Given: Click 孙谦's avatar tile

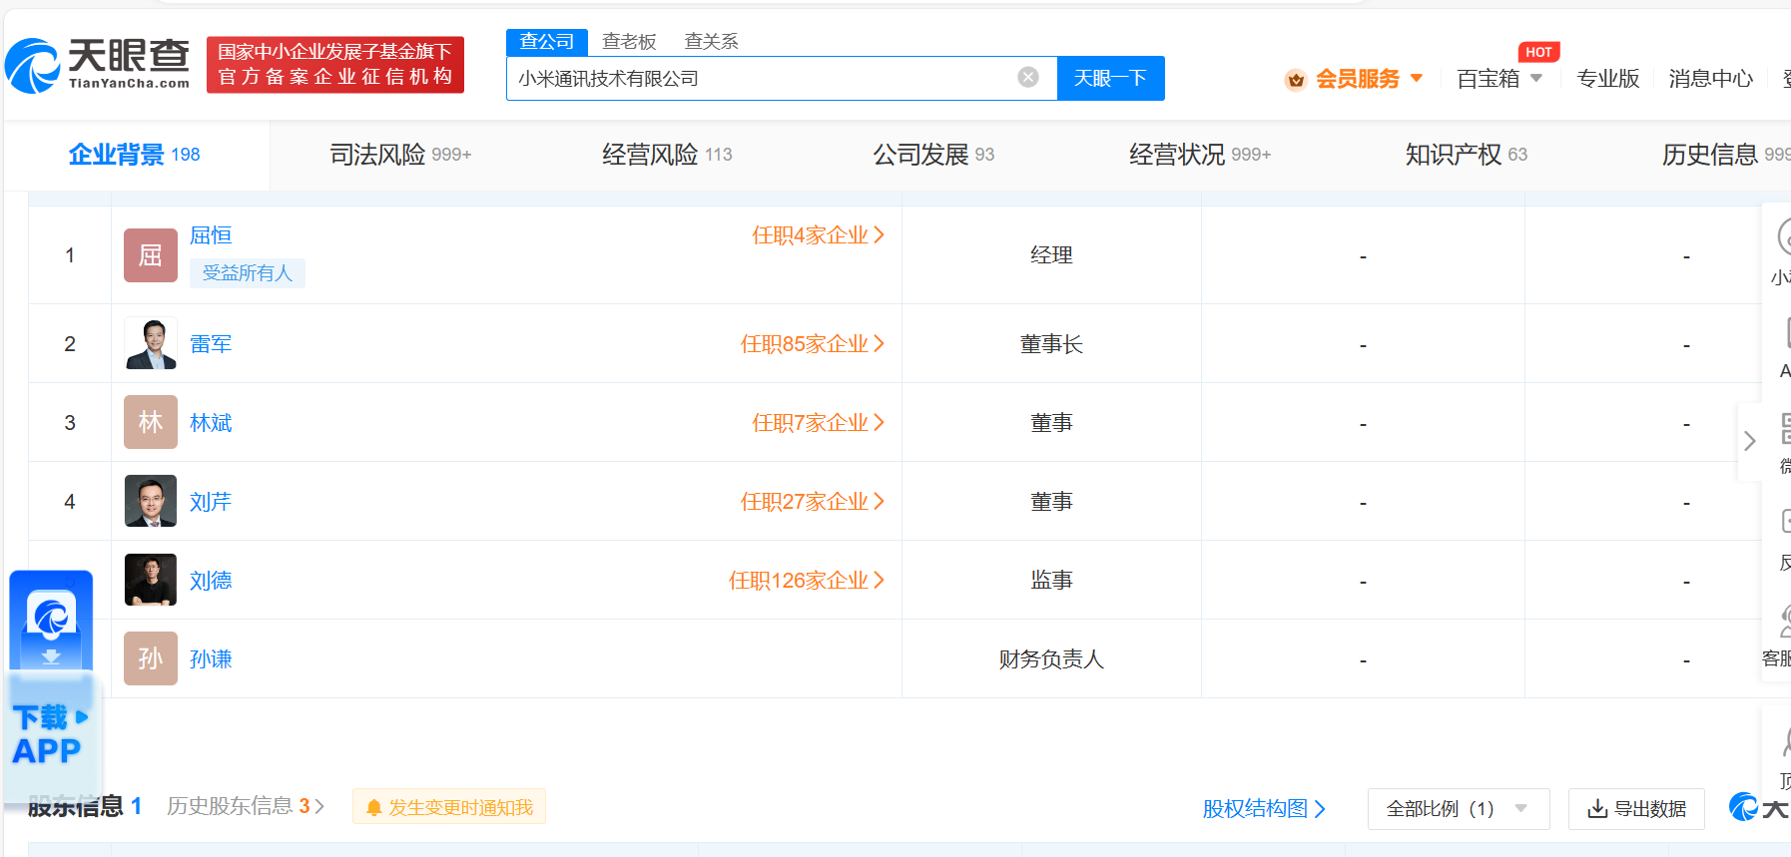Looking at the screenshot, I should point(151,658).
